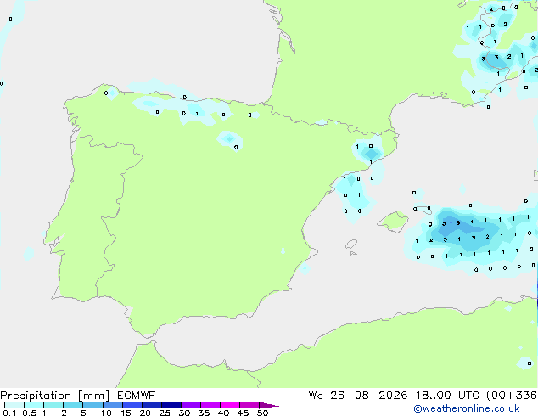Click the 10–15 mm legend color swatch
538x416 pixels.
112,405
